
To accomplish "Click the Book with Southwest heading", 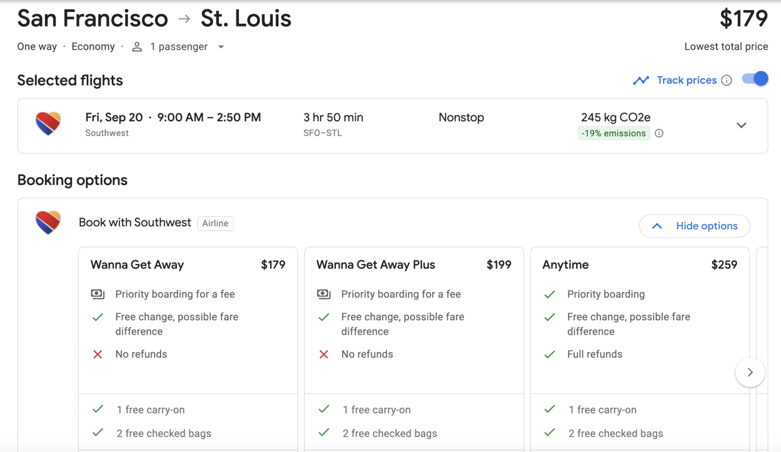I will tap(135, 223).
